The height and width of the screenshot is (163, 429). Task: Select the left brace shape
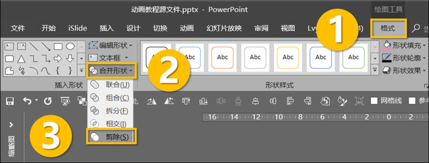(x=58, y=70)
